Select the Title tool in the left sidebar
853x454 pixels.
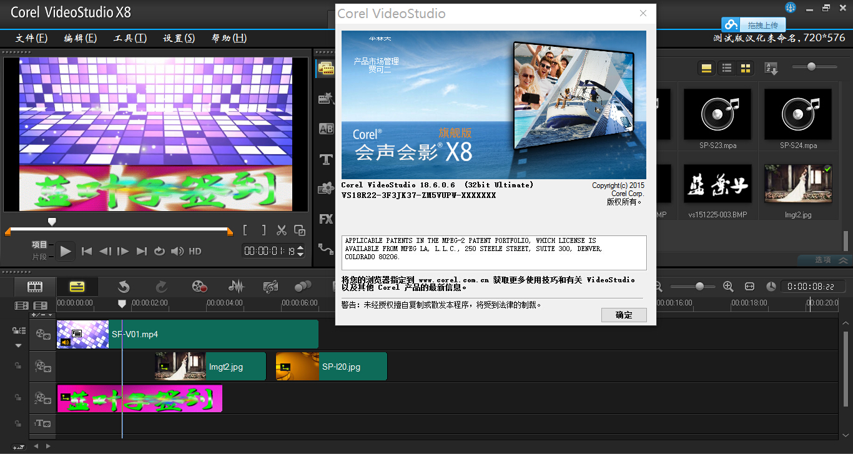325,159
